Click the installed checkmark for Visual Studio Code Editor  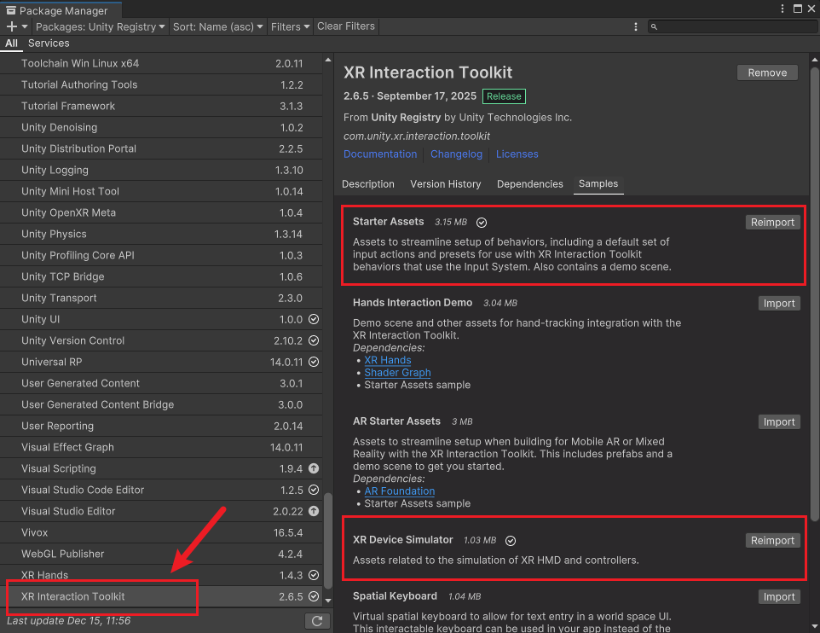tap(314, 490)
